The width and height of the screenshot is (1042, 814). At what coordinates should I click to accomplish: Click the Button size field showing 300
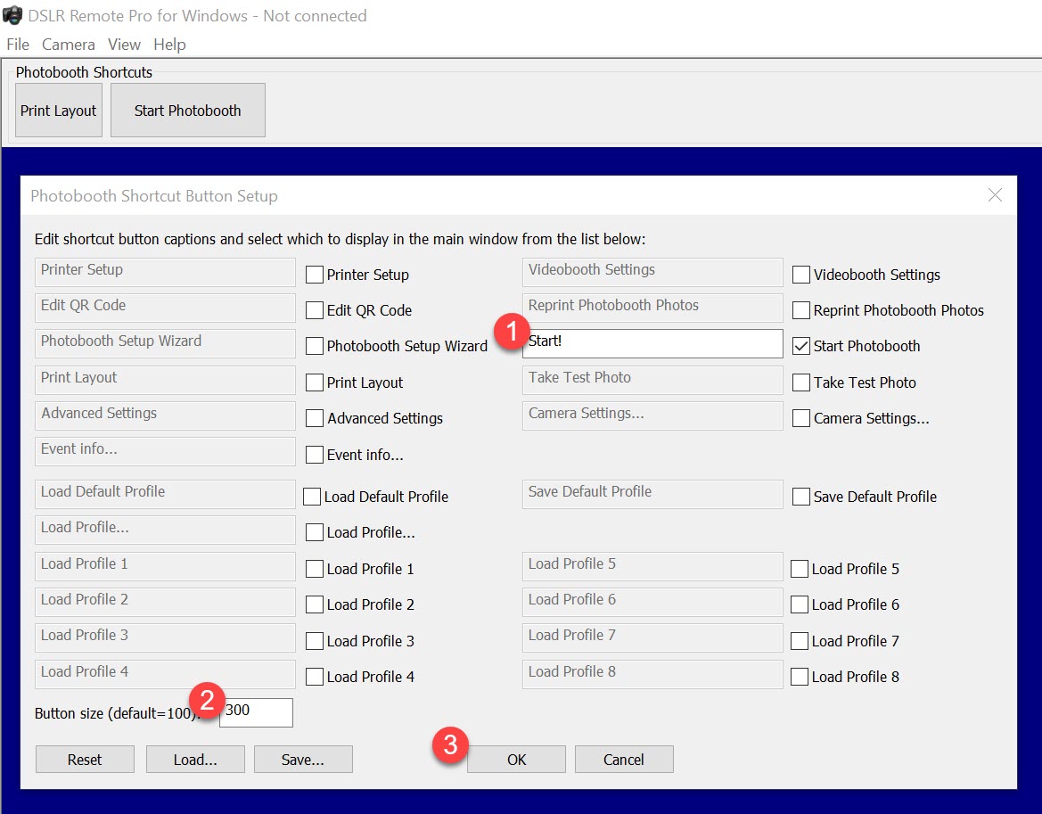256,712
